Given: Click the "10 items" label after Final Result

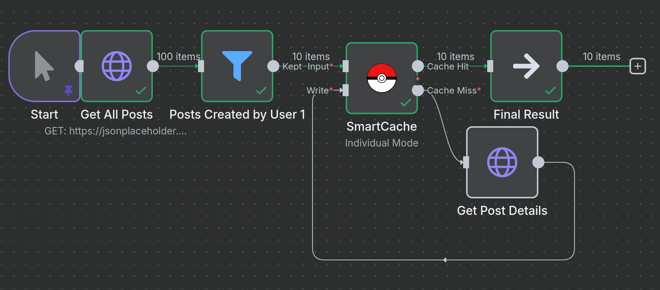Looking at the screenshot, I should (x=602, y=57).
